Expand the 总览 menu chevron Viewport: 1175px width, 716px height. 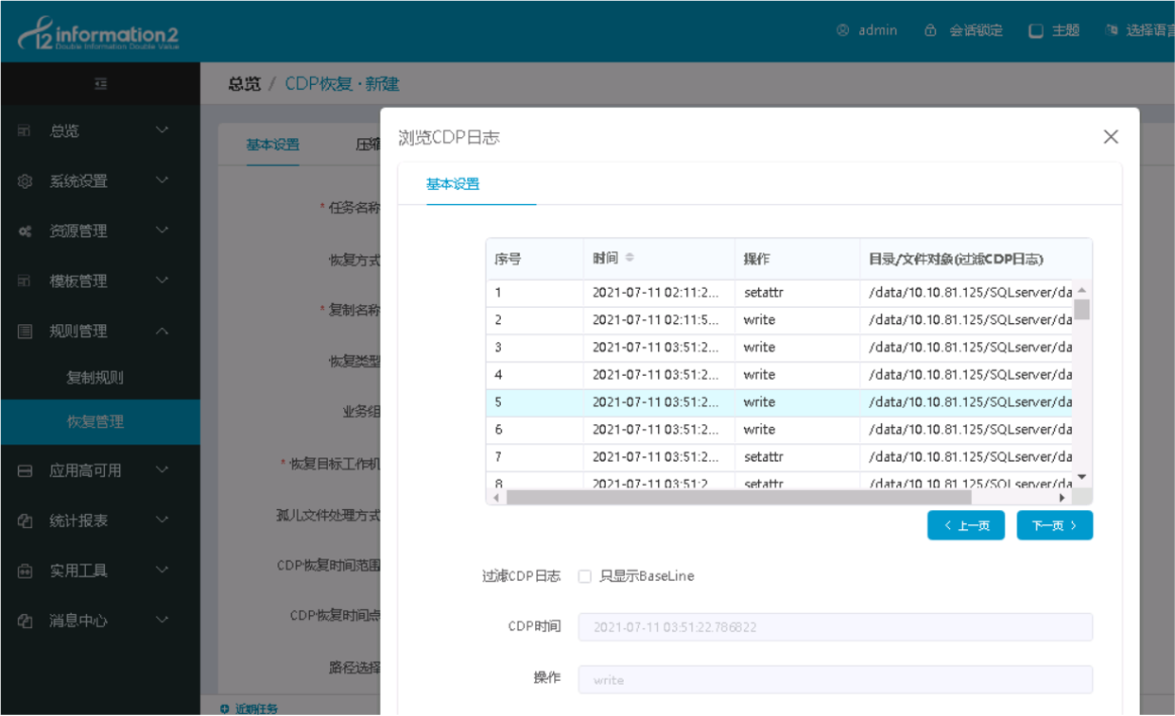pyautogui.click(x=163, y=130)
